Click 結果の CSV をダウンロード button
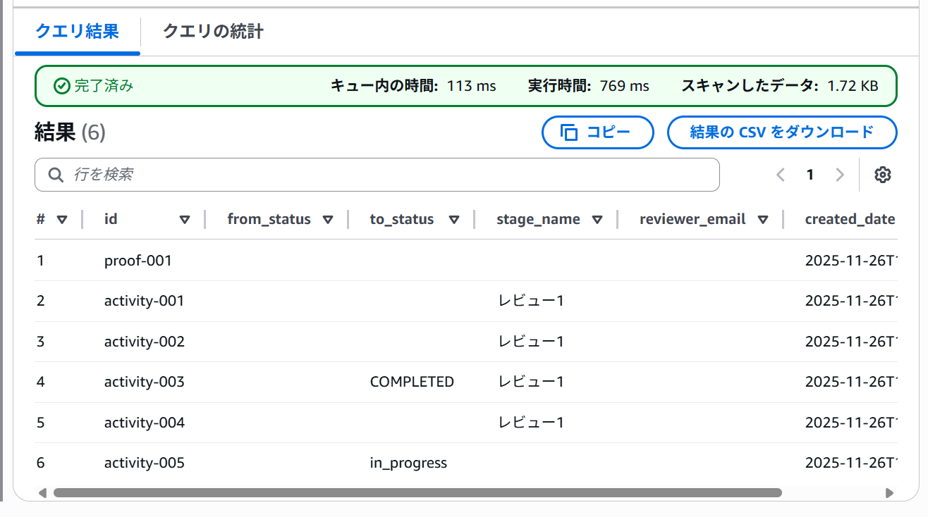The width and height of the screenshot is (928, 517). click(781, 132)
